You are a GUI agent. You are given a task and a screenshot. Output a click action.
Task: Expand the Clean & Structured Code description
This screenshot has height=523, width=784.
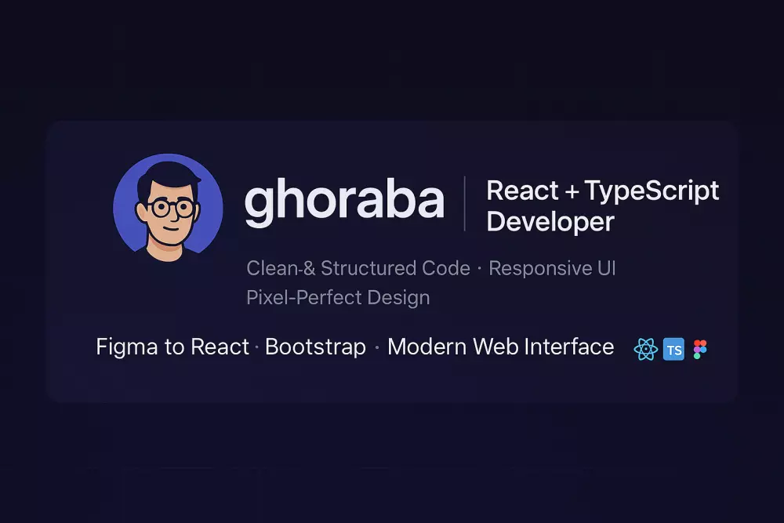pos(357,268)
